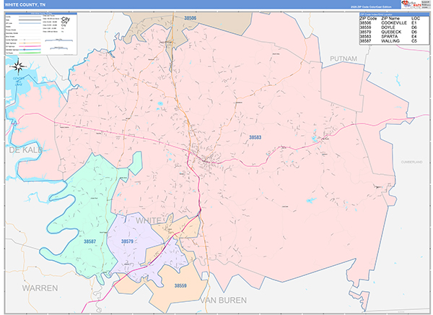The width and height of the screenshot is (433, 315).
Task: Click grid location C5 in Walling row
Action: [x=414, y=40]
